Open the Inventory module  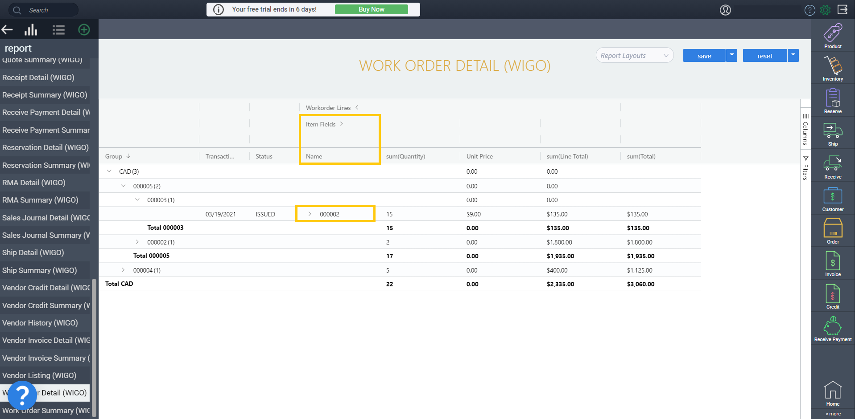coord(833,68)
